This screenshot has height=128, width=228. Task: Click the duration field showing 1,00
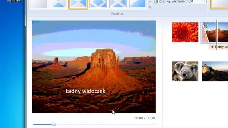pos(195,1)
